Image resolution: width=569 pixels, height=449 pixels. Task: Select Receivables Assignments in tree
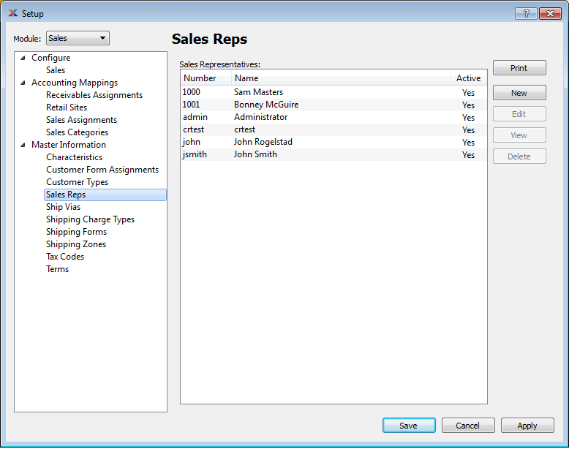pos(94,95)
